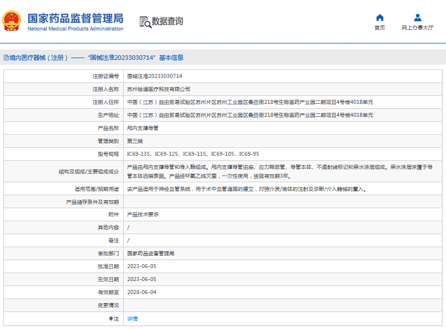
Task: Open the 数据查询 search icon
Action: point(145,22)
